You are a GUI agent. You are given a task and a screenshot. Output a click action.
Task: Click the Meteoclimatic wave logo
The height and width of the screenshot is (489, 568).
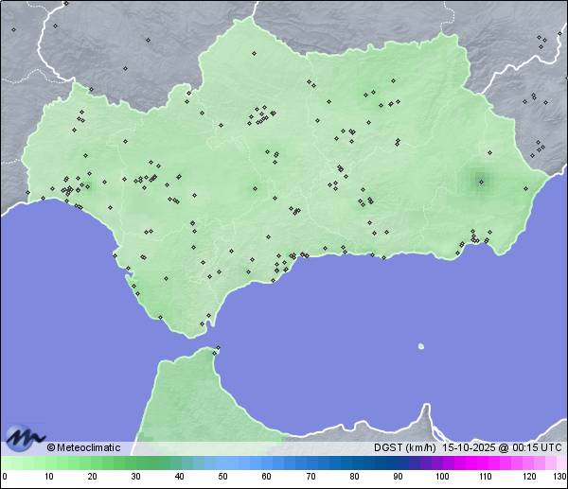click(x=24, y=437)
